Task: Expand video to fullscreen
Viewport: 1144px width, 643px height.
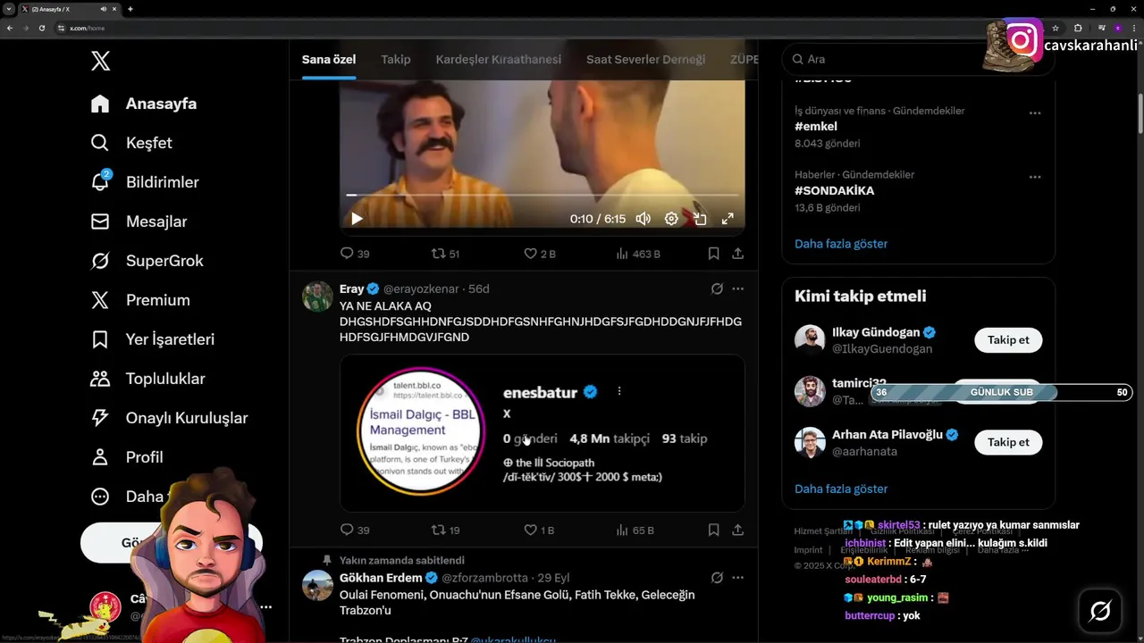Action: click(728, 219)
